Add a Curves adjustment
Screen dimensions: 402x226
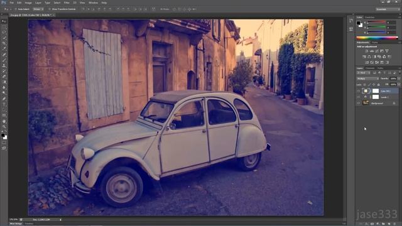coord(377,51)
